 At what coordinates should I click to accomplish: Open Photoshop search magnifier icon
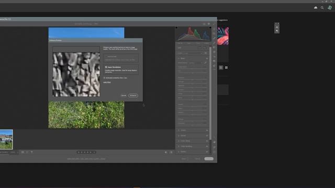coord(322,8)
